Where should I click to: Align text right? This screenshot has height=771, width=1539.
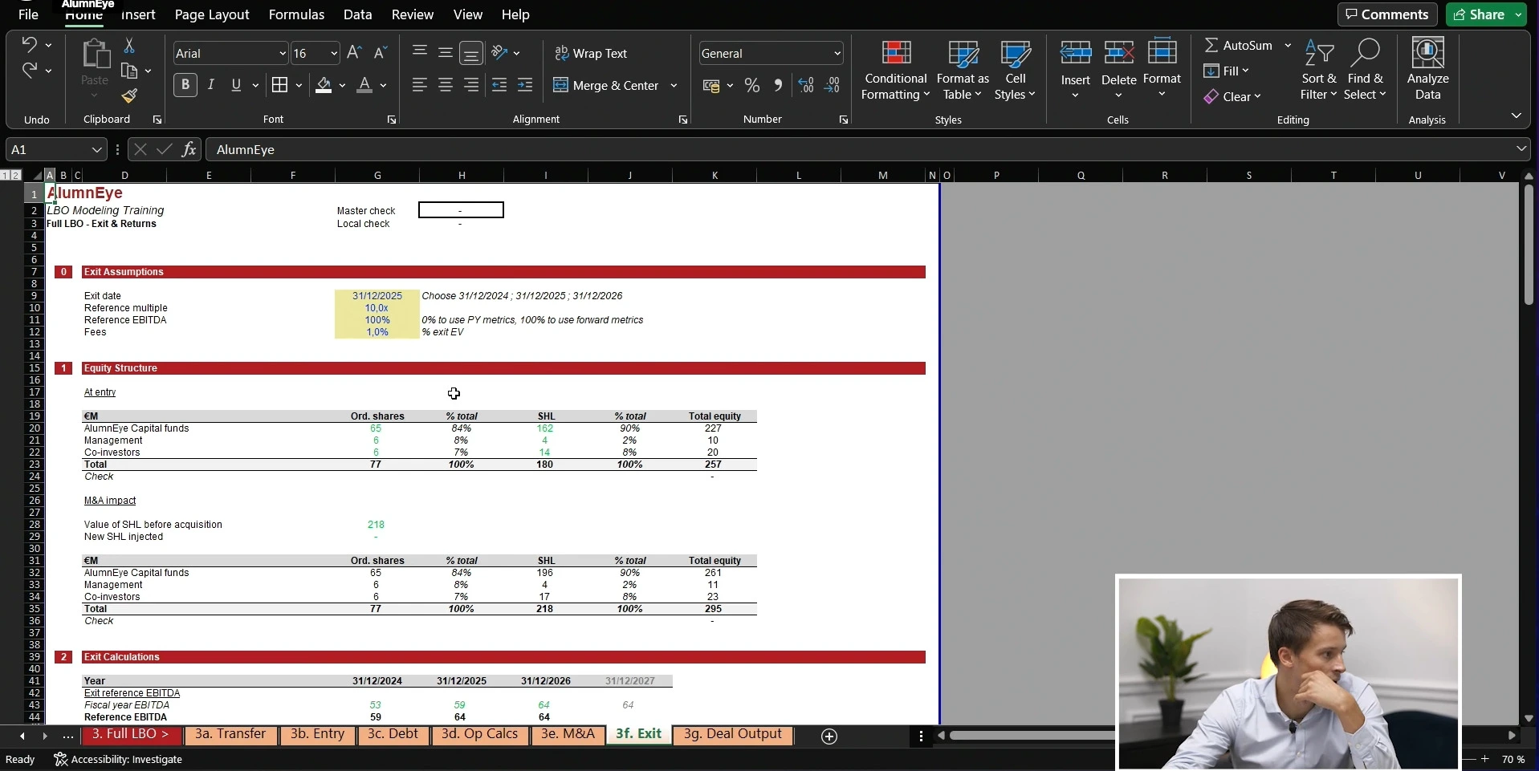[x=472, y=85]
